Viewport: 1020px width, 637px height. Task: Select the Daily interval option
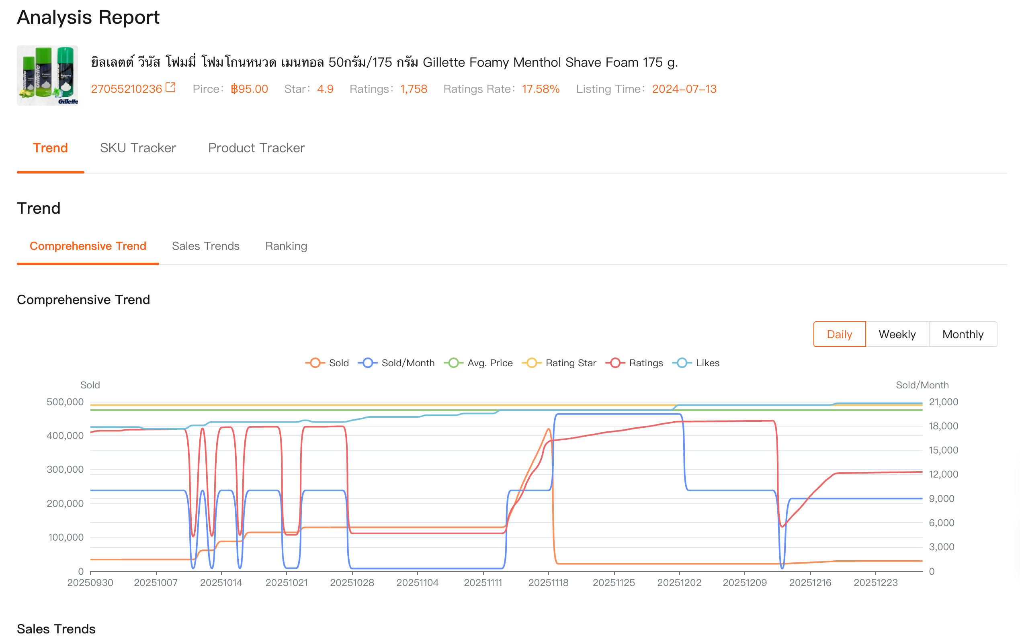tap(839, 334)
